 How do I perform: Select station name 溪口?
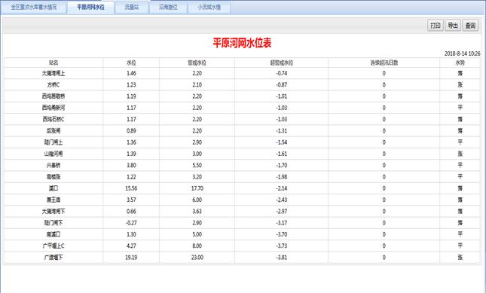click(53, 188)
